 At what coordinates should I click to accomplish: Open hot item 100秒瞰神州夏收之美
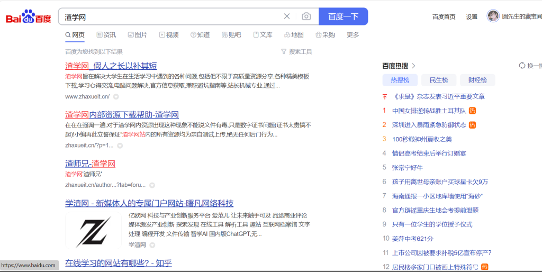(422, 139)
